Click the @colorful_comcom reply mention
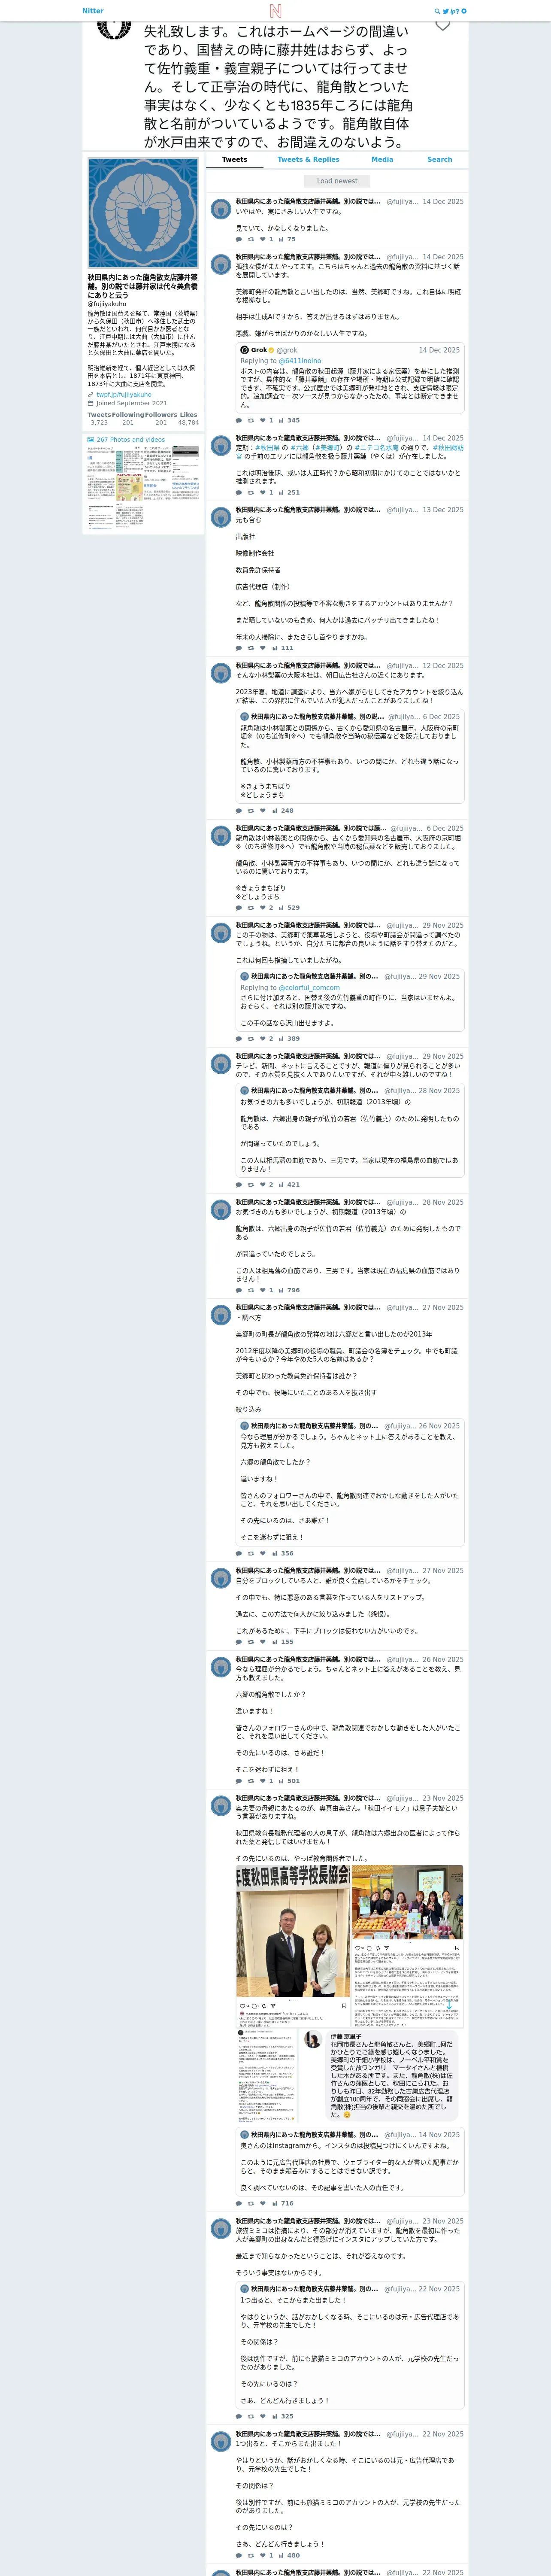551x2576 pixels. [309, 988]
